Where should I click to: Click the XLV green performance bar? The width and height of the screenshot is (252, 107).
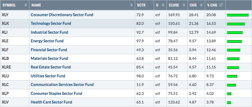coord(229,102)
